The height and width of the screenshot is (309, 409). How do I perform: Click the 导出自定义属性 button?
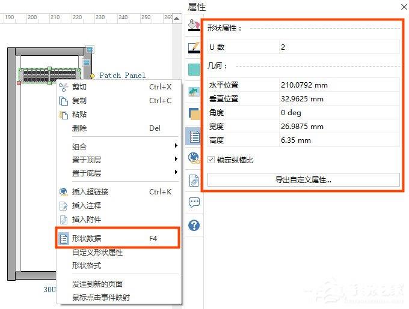(x=303, y=180)
